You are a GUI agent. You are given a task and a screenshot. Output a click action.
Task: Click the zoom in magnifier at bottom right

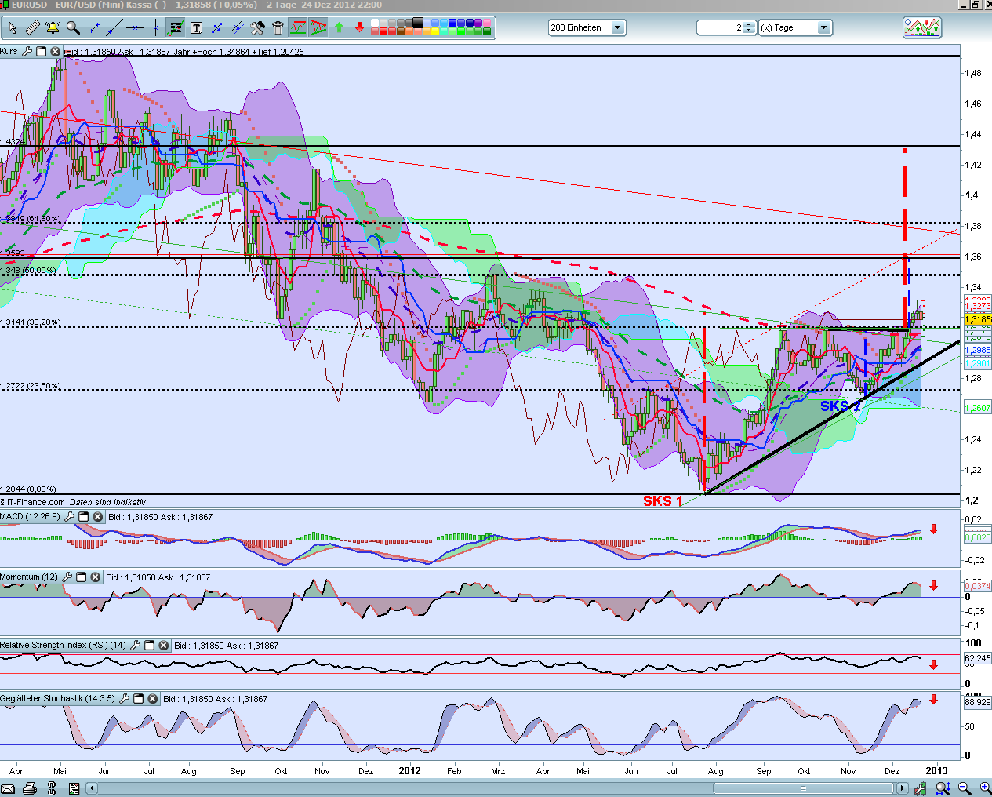coord(984,788)
